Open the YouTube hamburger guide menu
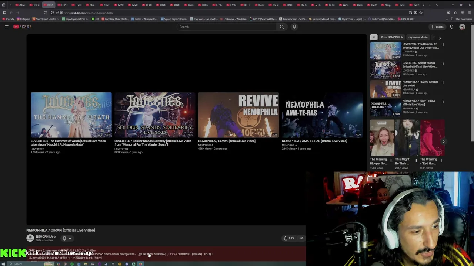The height and width of the screenshot is (266, 474). pos(6,27)
